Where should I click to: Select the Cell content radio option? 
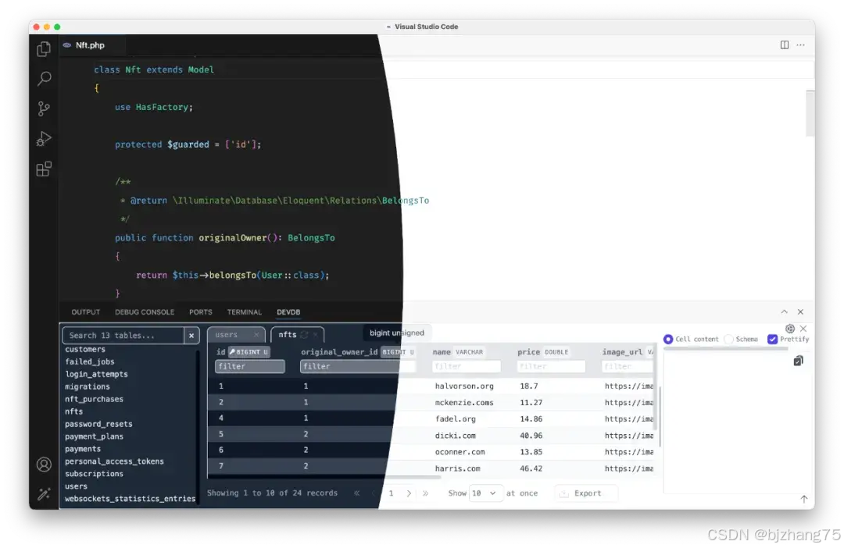coord(668,340)
